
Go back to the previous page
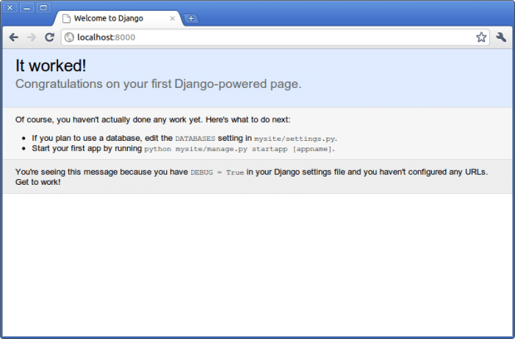13,37
